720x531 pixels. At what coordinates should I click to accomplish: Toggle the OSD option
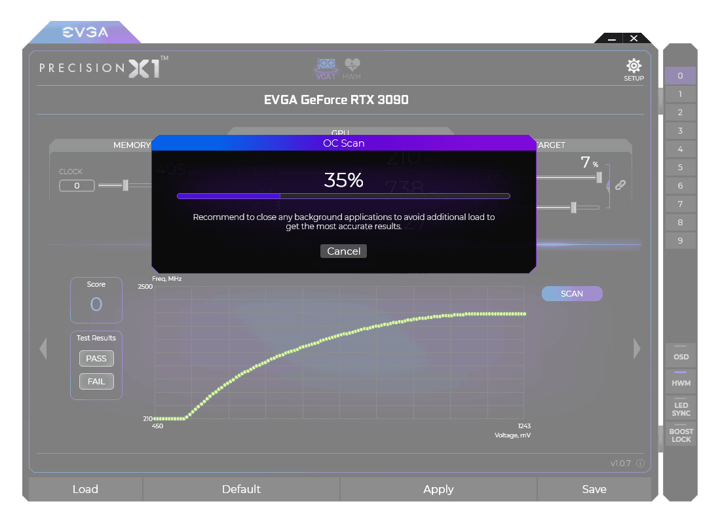point(681,356)
